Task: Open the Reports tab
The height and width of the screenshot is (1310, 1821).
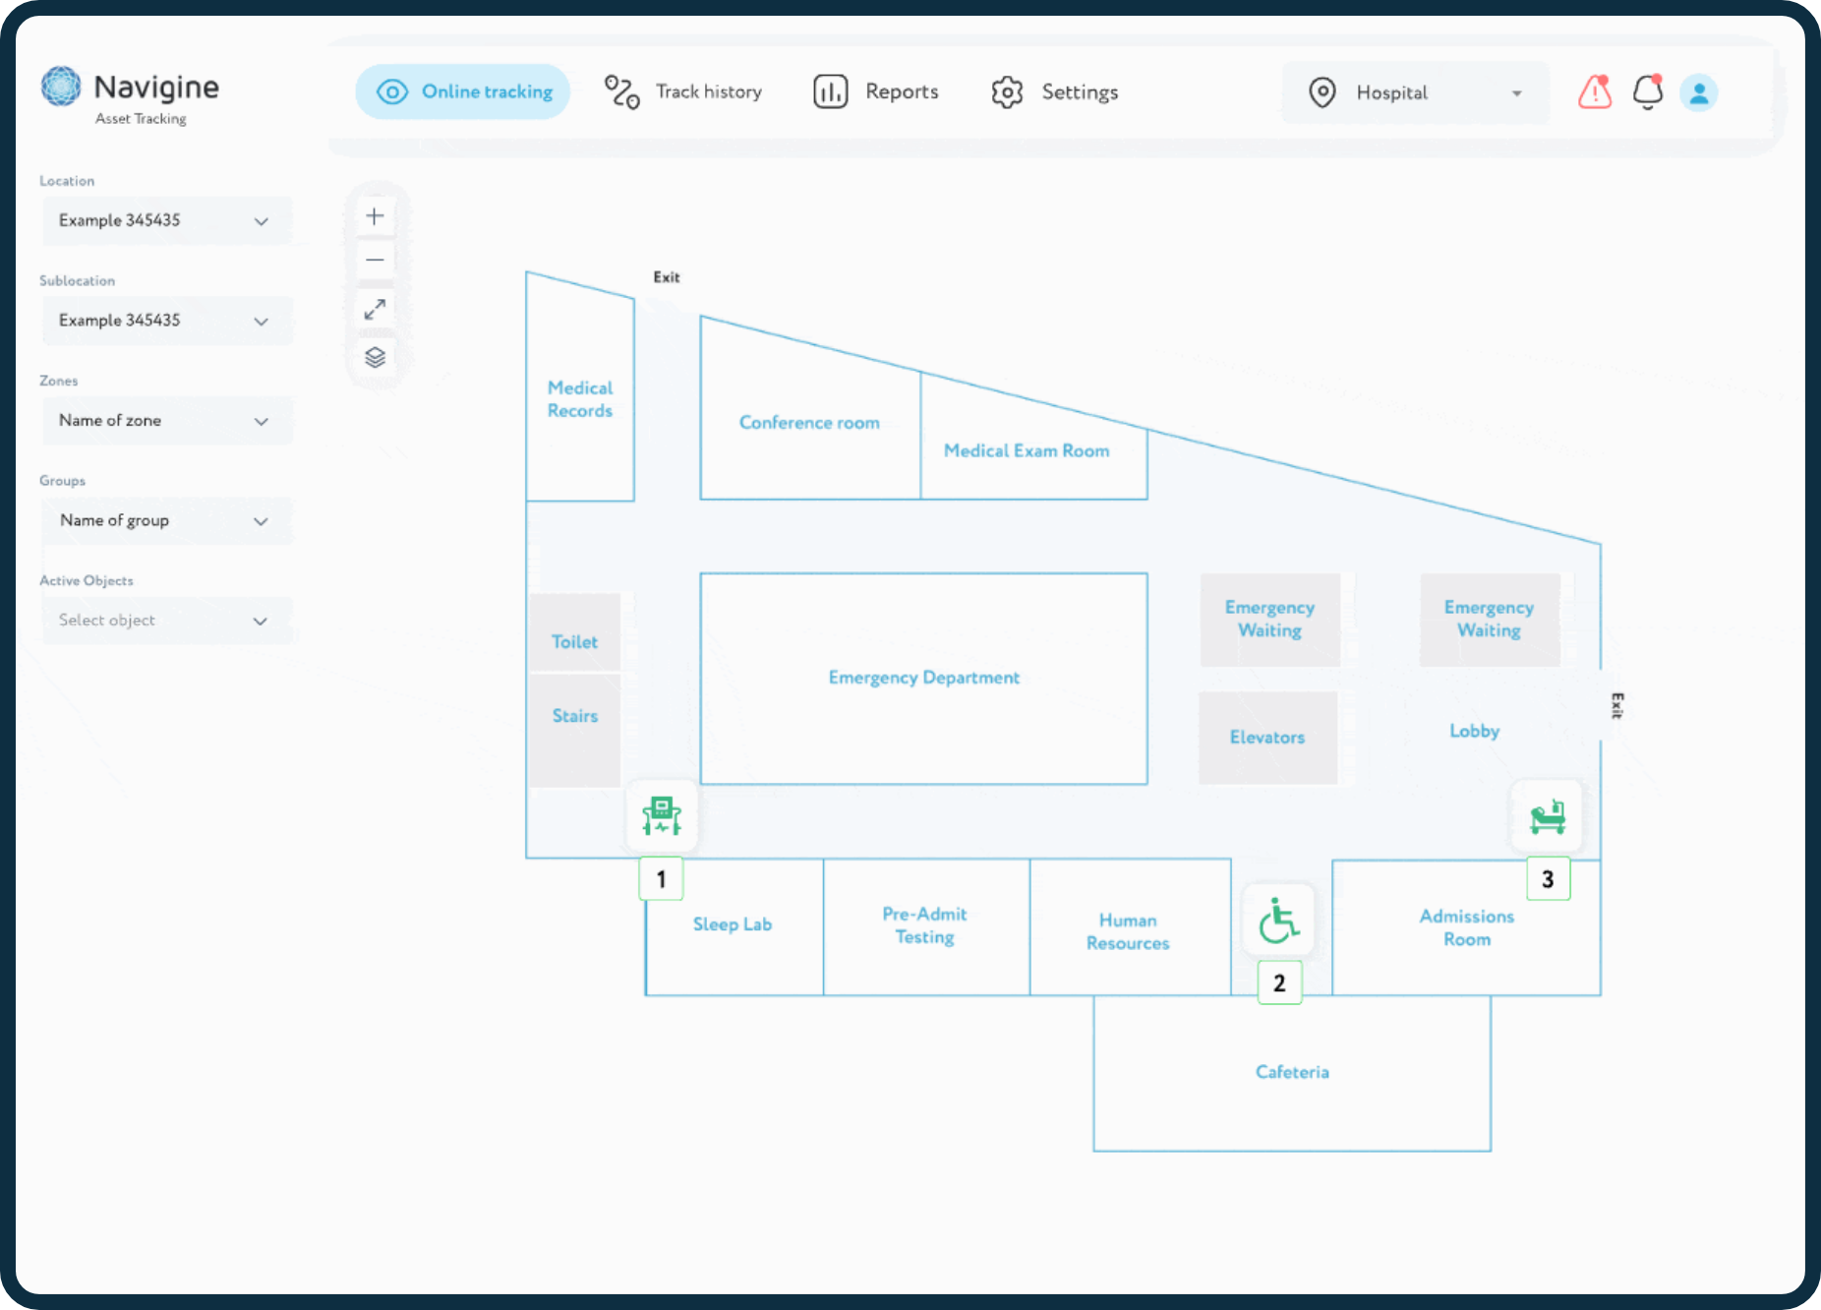Action: click(x=876, y=92)
